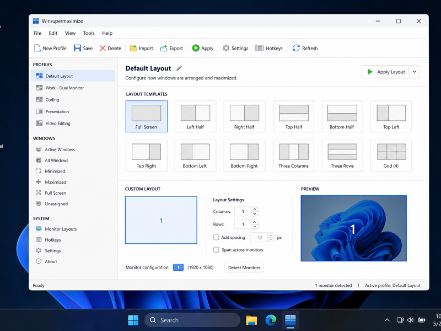Image resolution: width=441 pixels, height=331 pixels.
Task: Select zone 1 in Custom Layout
Action: point(161,220)
